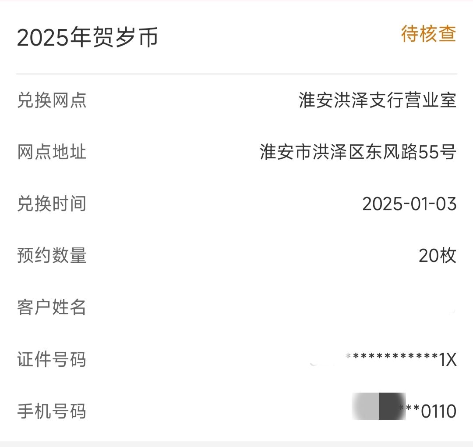
Task: Tap masked ID number ending 1X
Action: (x=401, y=359)
